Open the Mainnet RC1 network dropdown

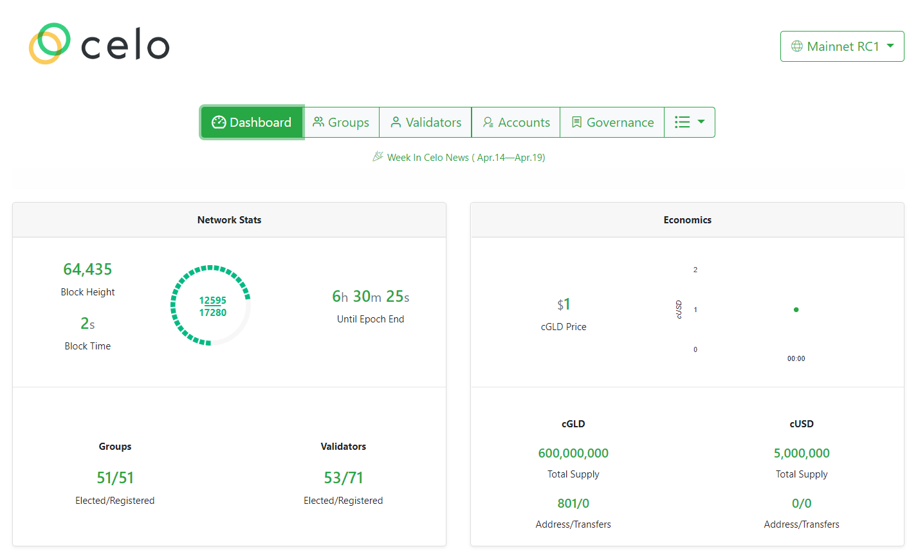click(842, 46)
